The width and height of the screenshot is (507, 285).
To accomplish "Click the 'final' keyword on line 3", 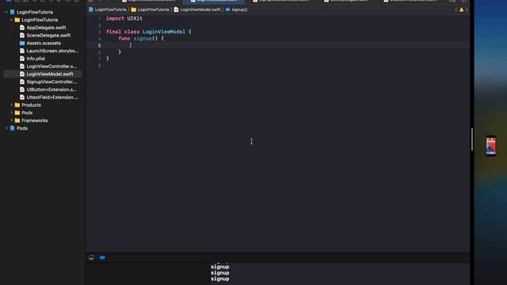I will click(x=113, y=32).
